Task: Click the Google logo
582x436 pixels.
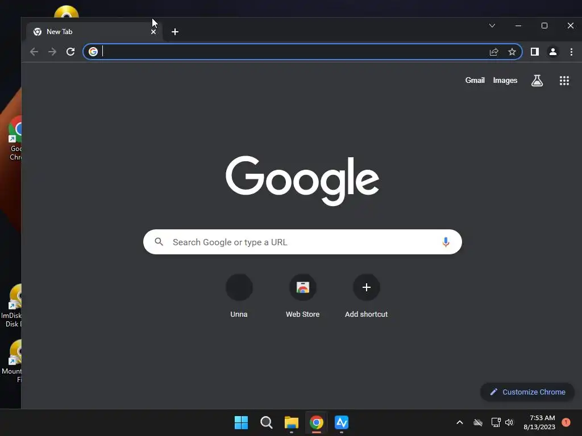Action: click(302, 181)
